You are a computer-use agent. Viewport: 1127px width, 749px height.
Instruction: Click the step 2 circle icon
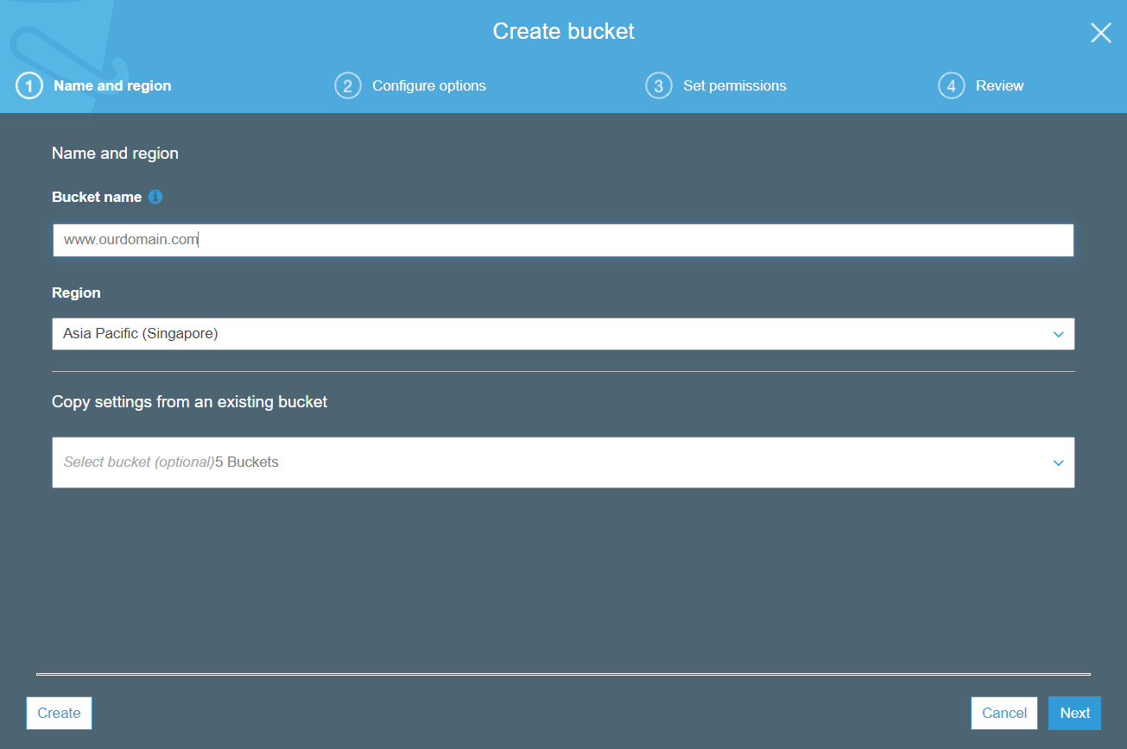[348, 85]
